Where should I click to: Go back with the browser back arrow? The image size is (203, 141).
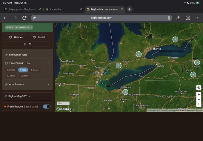(5, 18)
